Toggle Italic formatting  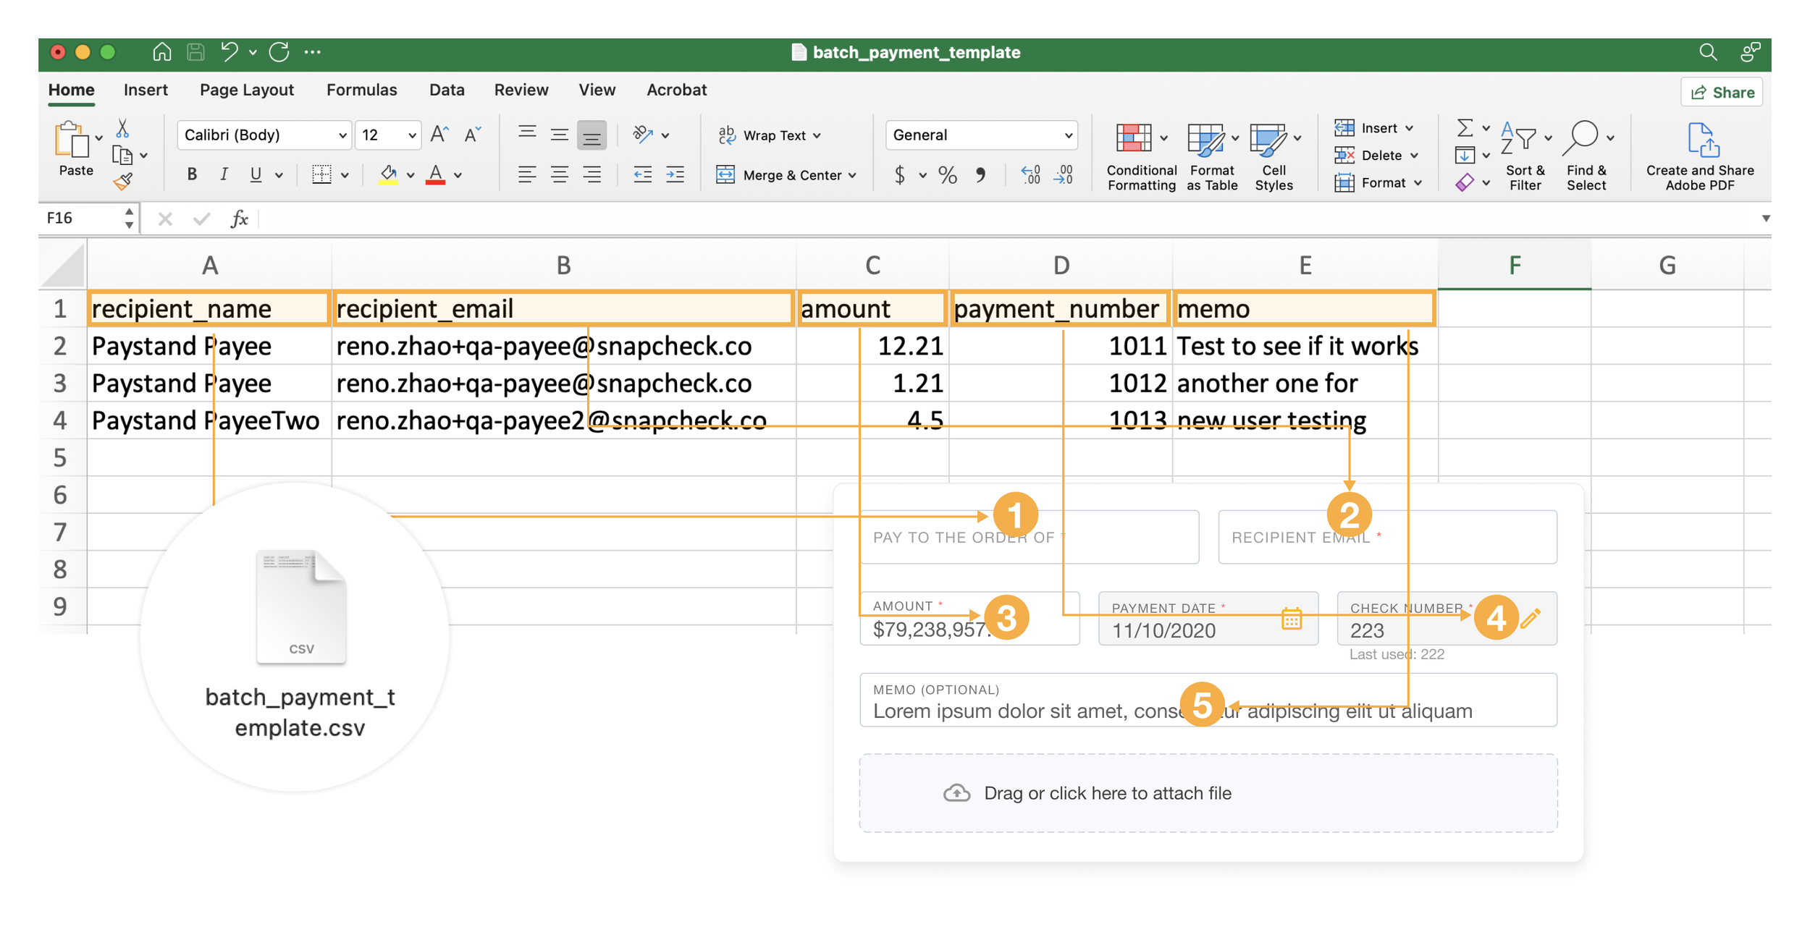[224, 174]
